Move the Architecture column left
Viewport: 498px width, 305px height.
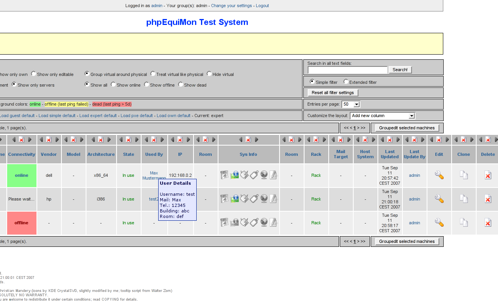coord(93,140)
